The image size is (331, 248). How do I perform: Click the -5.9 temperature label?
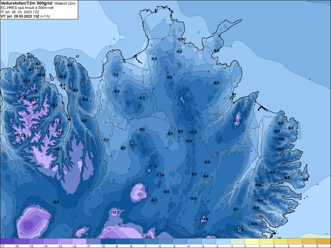(x=106, y=140)
